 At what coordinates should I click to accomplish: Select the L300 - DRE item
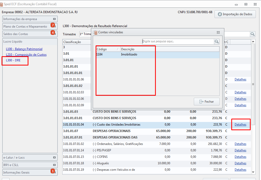point(13,60)
